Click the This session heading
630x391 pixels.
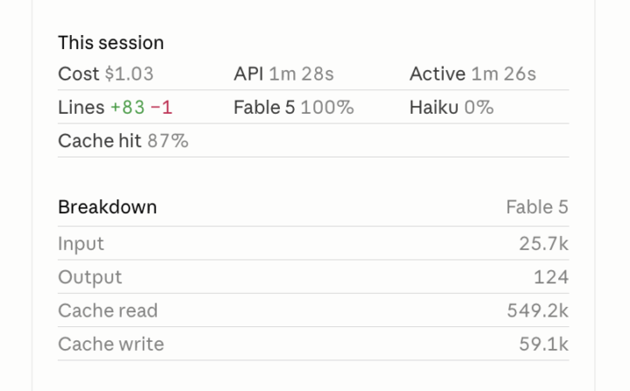coord(111,43)
